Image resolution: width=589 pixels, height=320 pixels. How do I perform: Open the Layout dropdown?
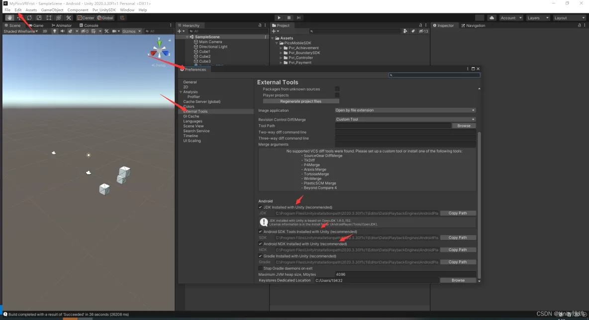click(x=570, y=17)
